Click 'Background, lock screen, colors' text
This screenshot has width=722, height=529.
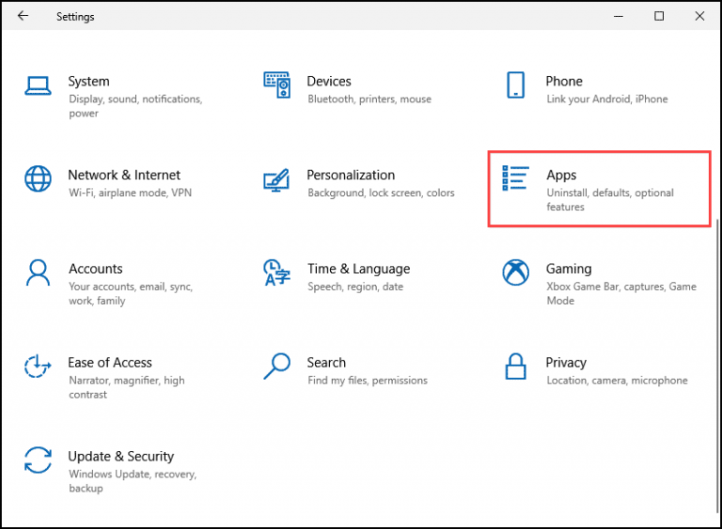(381, 193)
